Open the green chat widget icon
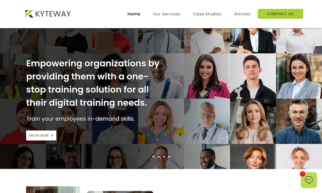The image size is (322, 193). coord(309,180)
